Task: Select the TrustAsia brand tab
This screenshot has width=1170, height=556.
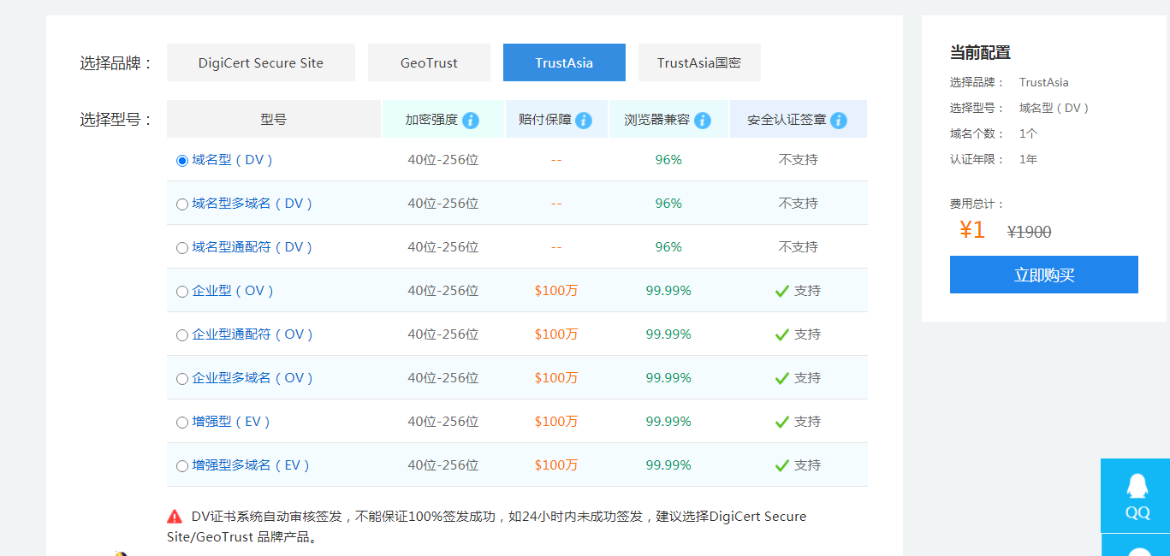Action: (x=564, y=62)
